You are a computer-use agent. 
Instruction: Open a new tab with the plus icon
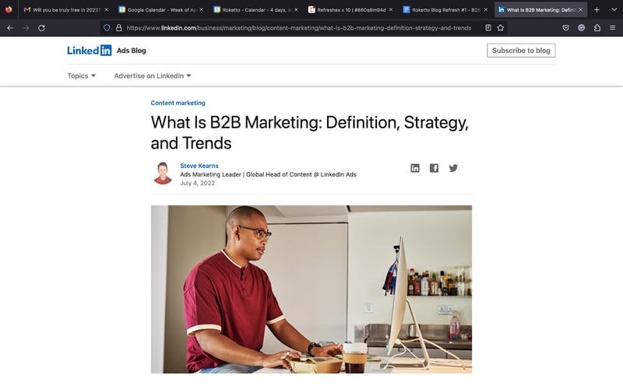[597, 9]
